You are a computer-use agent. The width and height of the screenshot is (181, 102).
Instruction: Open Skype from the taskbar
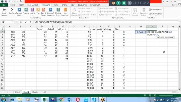94,99
